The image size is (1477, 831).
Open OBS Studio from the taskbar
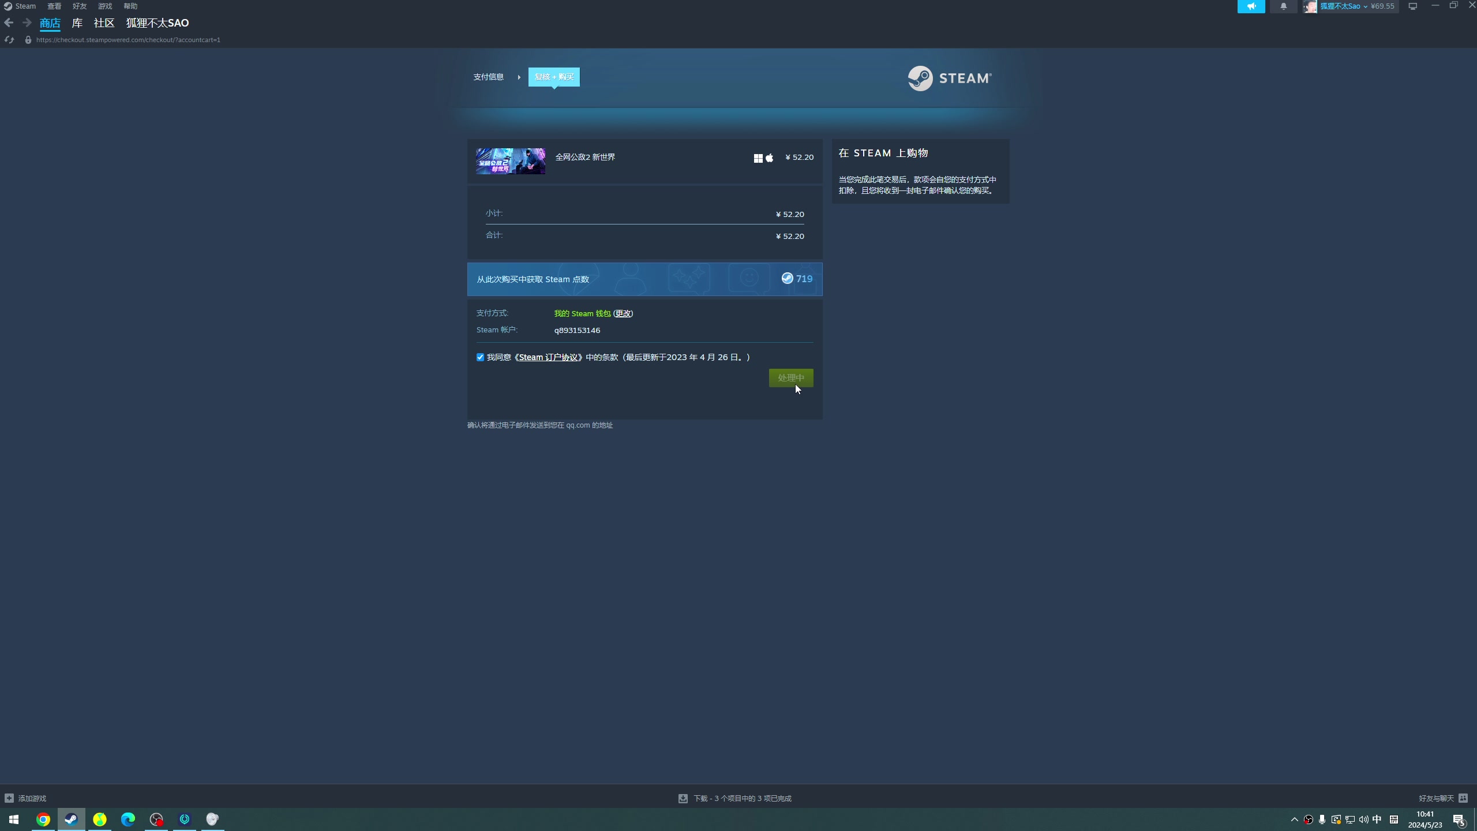click(x=156, y=819)
